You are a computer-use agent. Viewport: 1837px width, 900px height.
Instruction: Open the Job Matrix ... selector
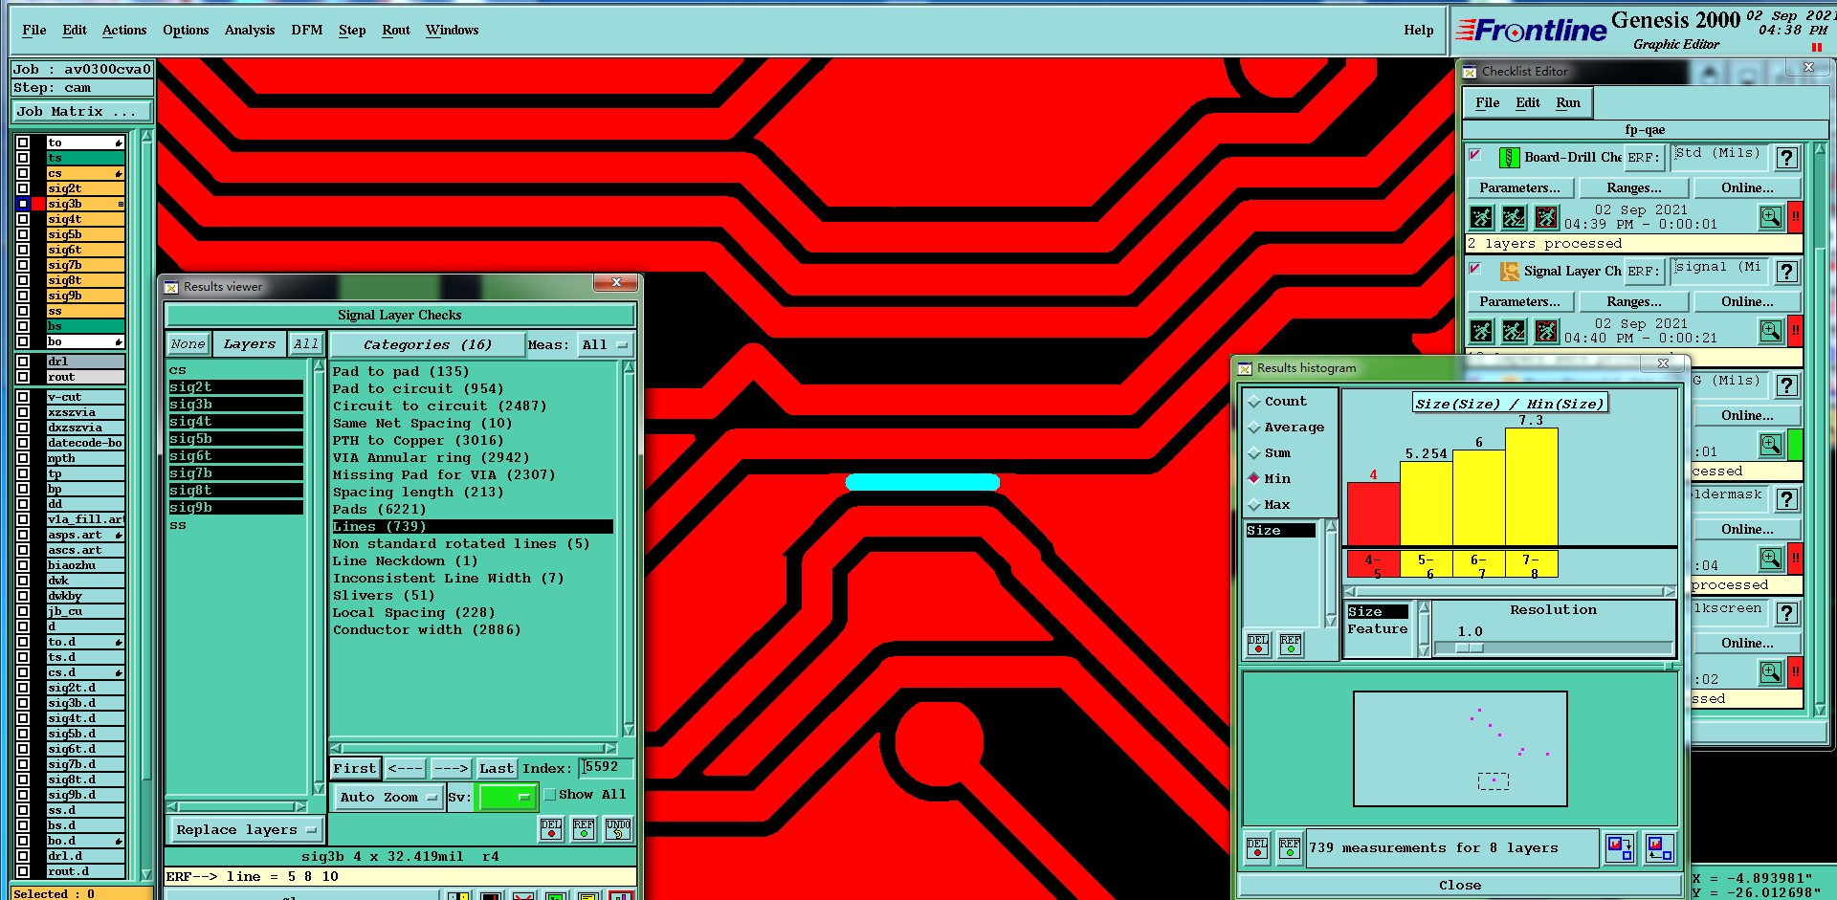(81, 112)
